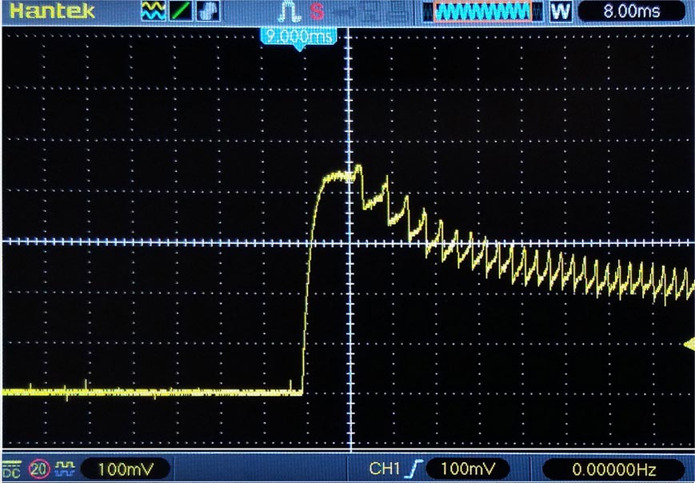The image size is (695, 483).
Task: Click the CH1 trigger source label
Action: tap(384, 469)
